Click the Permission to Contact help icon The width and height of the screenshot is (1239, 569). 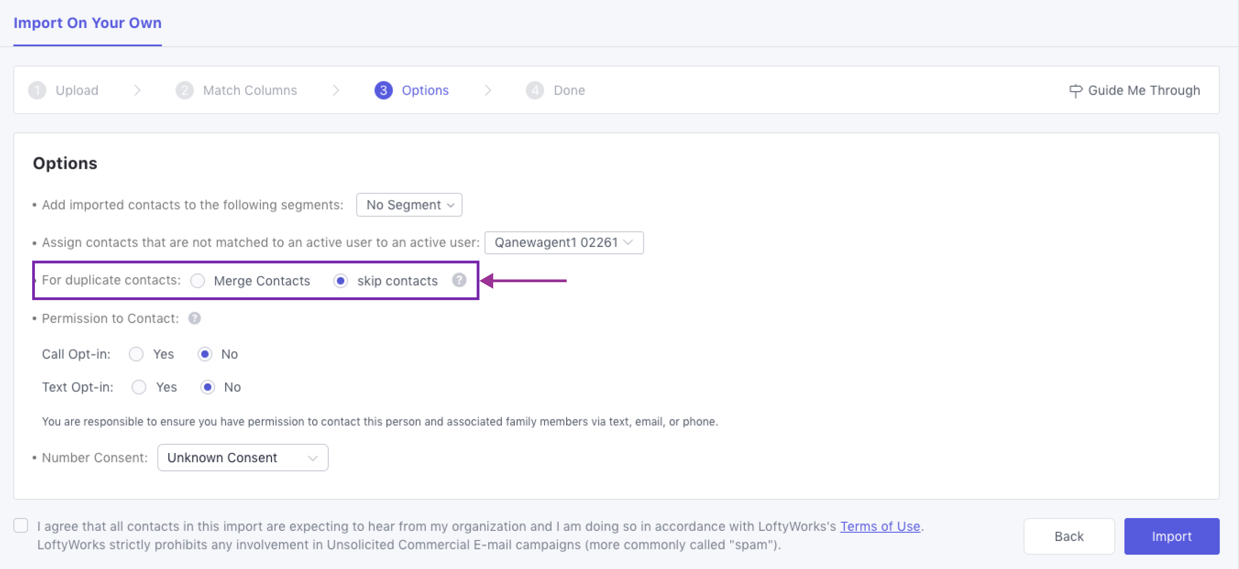tap(194, 318)
